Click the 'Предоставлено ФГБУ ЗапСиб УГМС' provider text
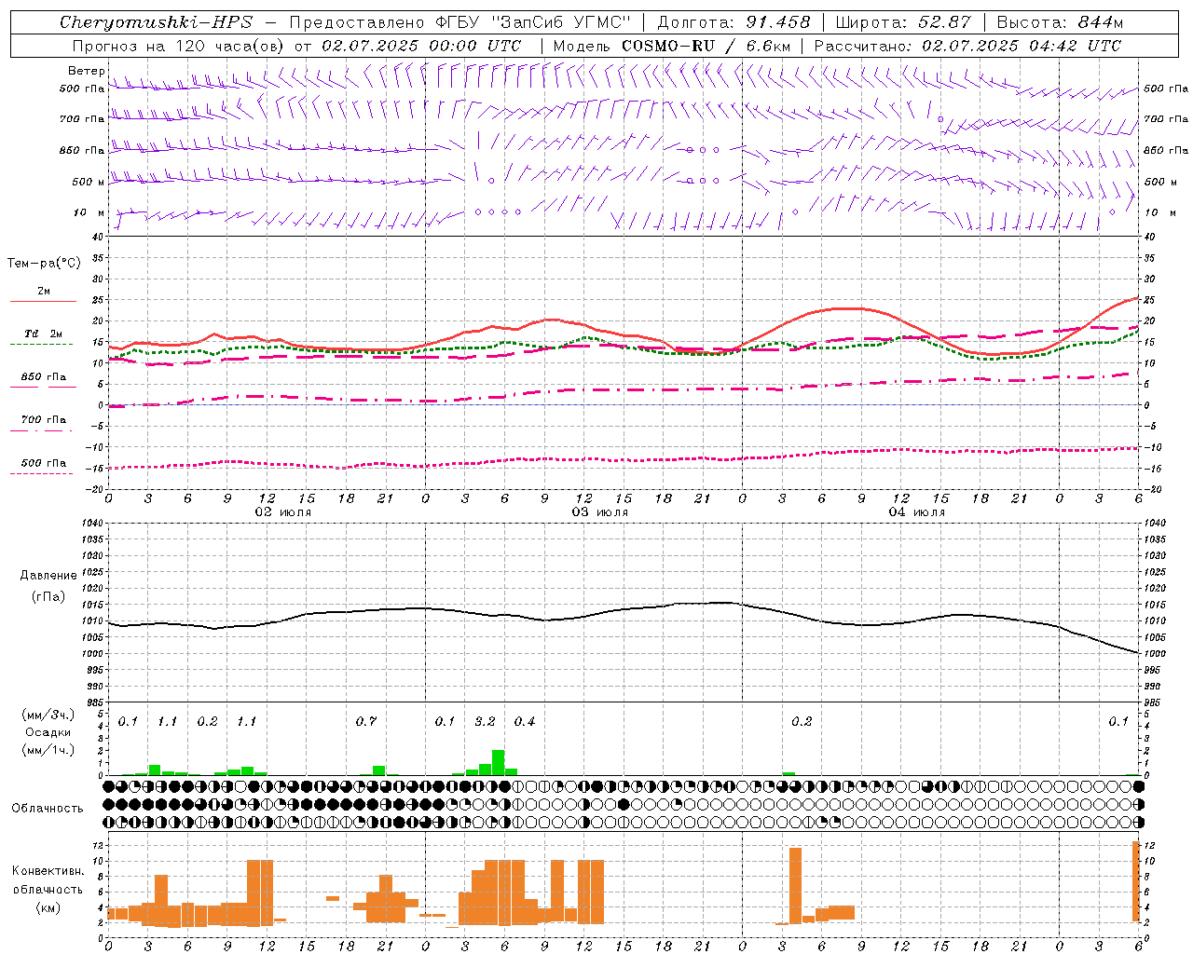The width and height of the screenshot is (1193, 954). click(460, 22)
